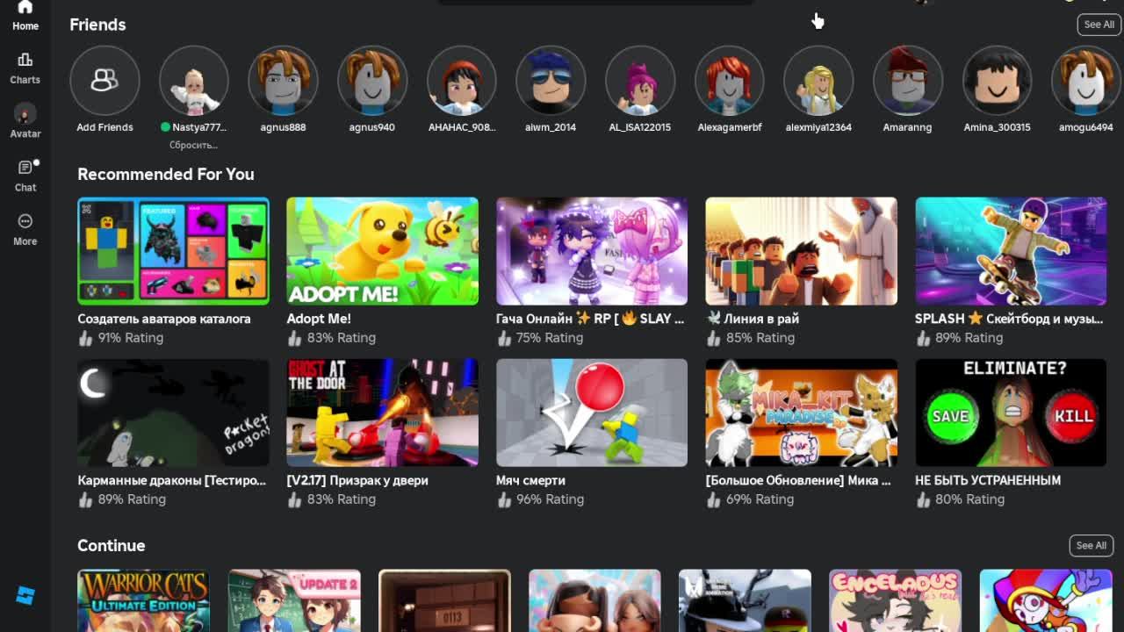
Task: Open the Update 2 game in Continue
Action: click(x=294, y=601)
